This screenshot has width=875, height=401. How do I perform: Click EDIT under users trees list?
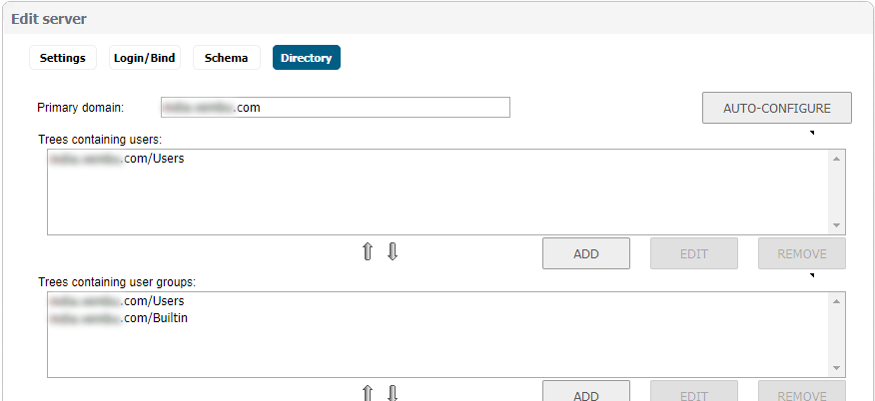[x=694, y=253]
